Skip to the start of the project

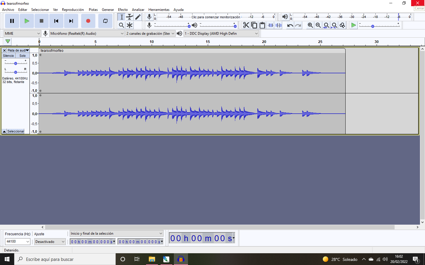56,21
